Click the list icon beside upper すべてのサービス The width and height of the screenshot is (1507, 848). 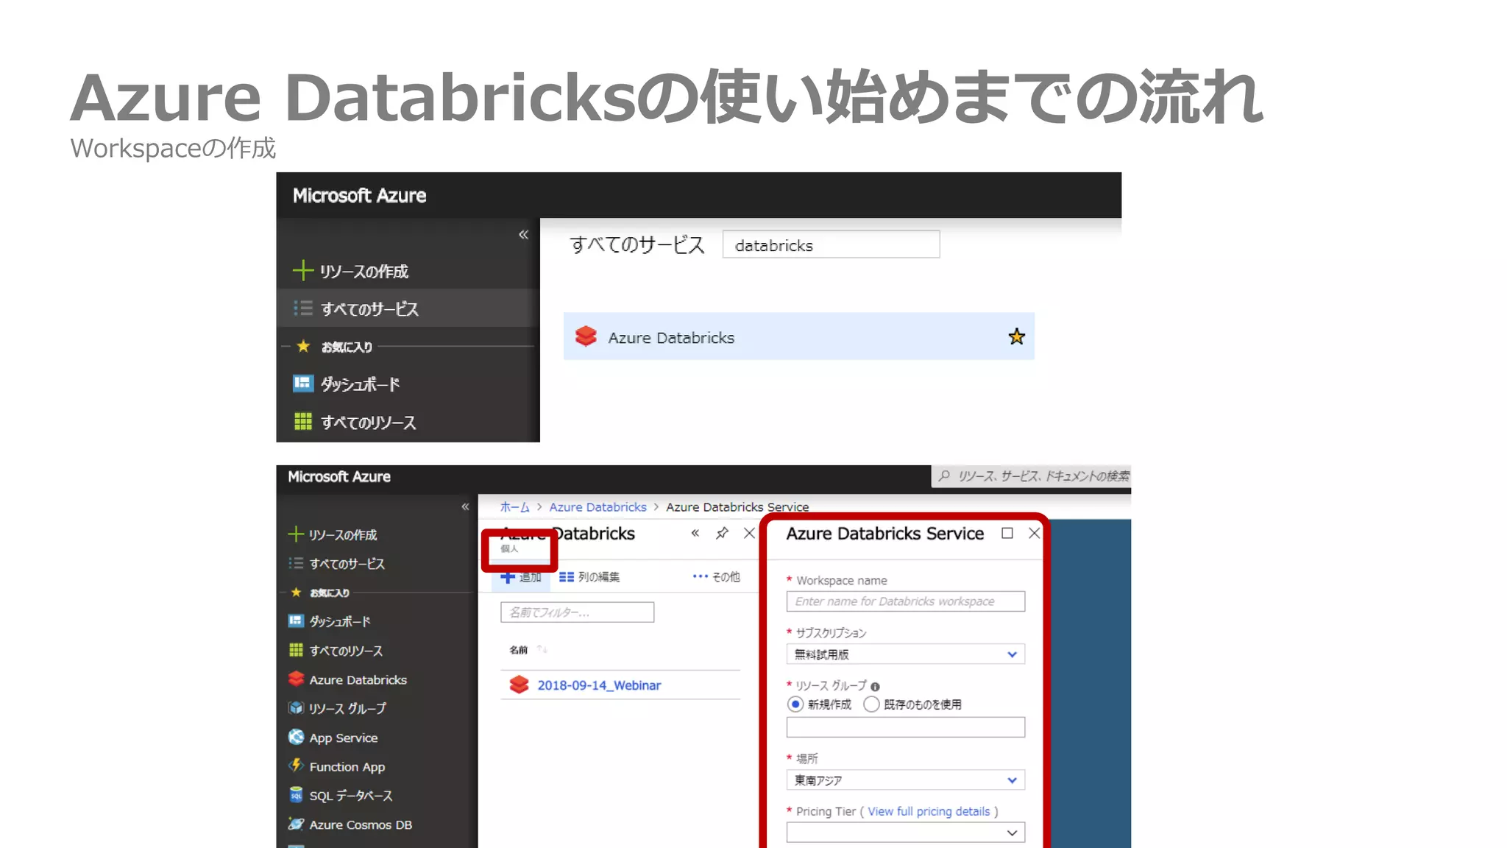pos(302,308)
